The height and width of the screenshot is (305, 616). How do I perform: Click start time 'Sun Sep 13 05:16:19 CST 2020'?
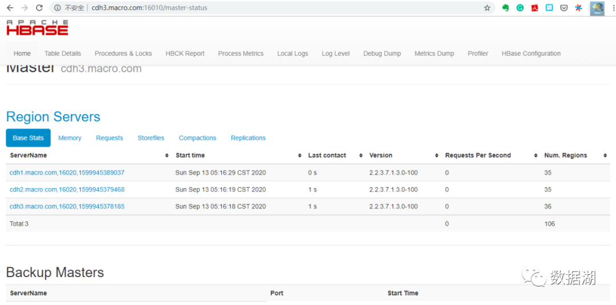click(220, 190)
